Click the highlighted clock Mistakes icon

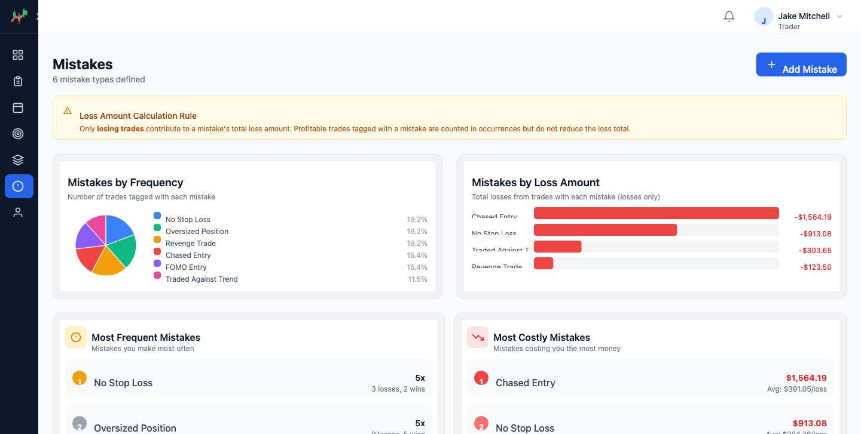click(x=18, y=186)
